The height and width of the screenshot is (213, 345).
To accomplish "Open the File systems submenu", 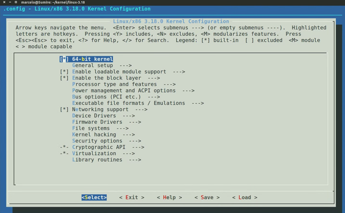I will tap(91, 128).
